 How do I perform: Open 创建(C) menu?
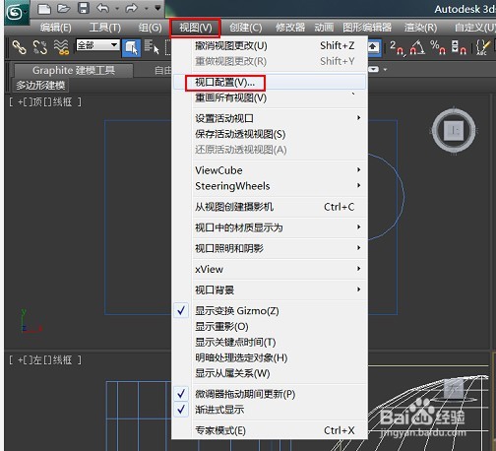(245, 28)
